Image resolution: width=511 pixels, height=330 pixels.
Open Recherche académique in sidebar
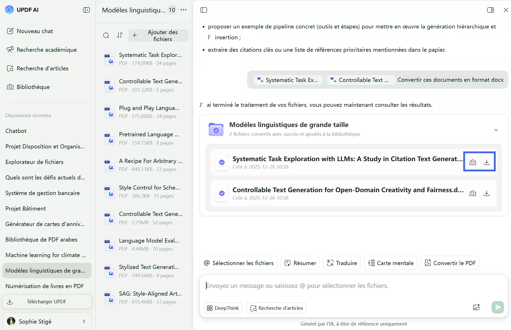pyautogui.click(x=47, y=50)
